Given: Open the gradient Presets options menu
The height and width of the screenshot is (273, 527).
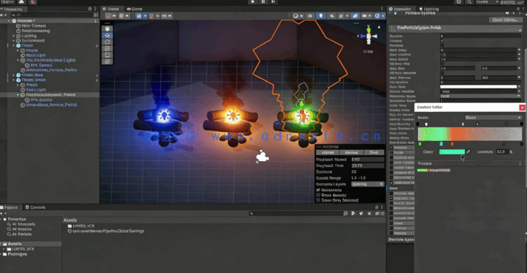Looking at the screenshot, I should coord(520,163).
